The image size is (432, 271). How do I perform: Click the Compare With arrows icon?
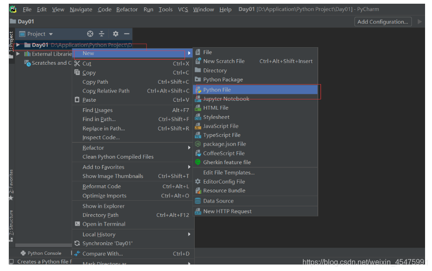(x=77, y=253)
